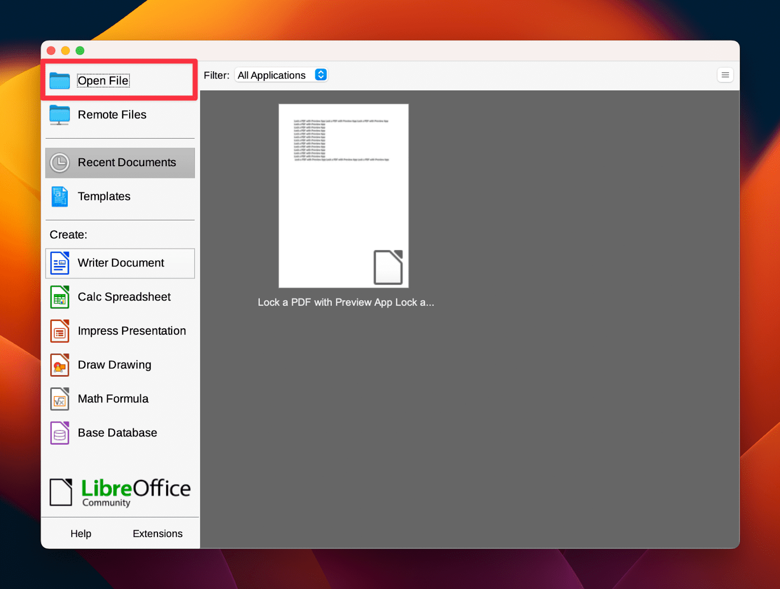Click the Math Formula icon
The height and width of the screenshot is (589, 780).
(x=59, y=399)
